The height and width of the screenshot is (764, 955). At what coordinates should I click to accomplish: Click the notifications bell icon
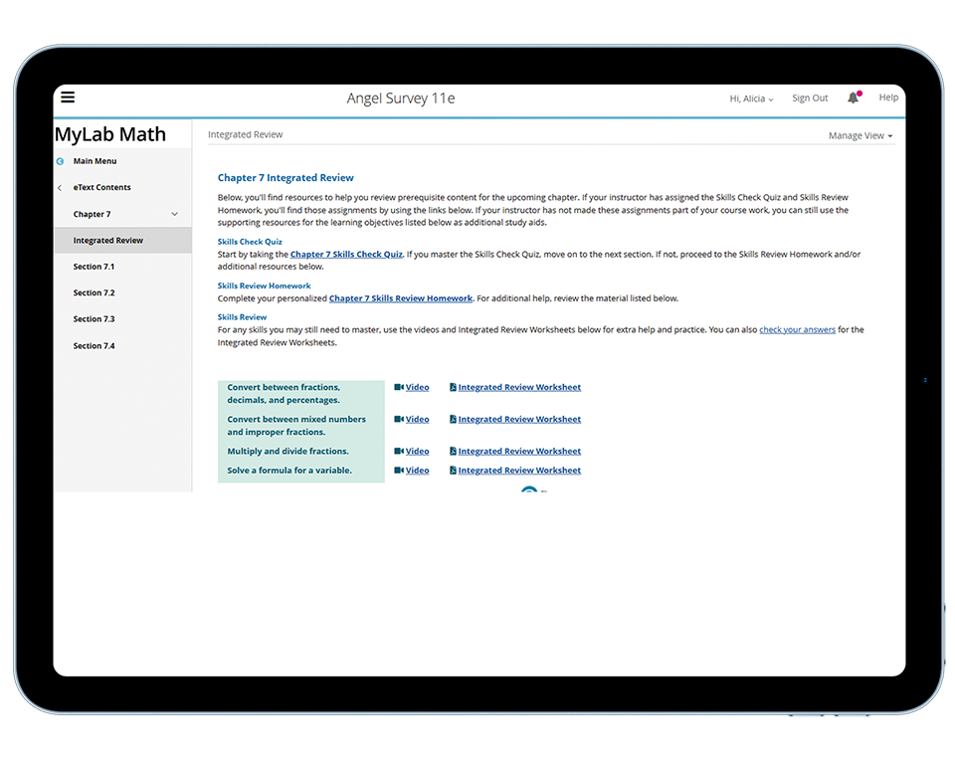tap(853, 97)
